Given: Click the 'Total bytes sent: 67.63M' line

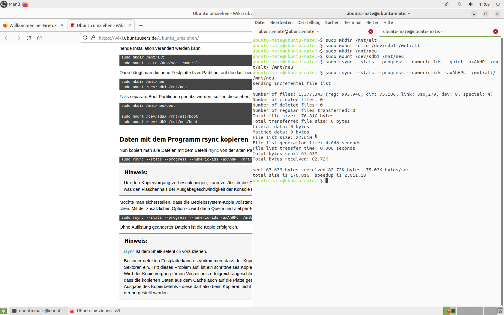Looking at the screenshot, I should (x=285, y=154).
